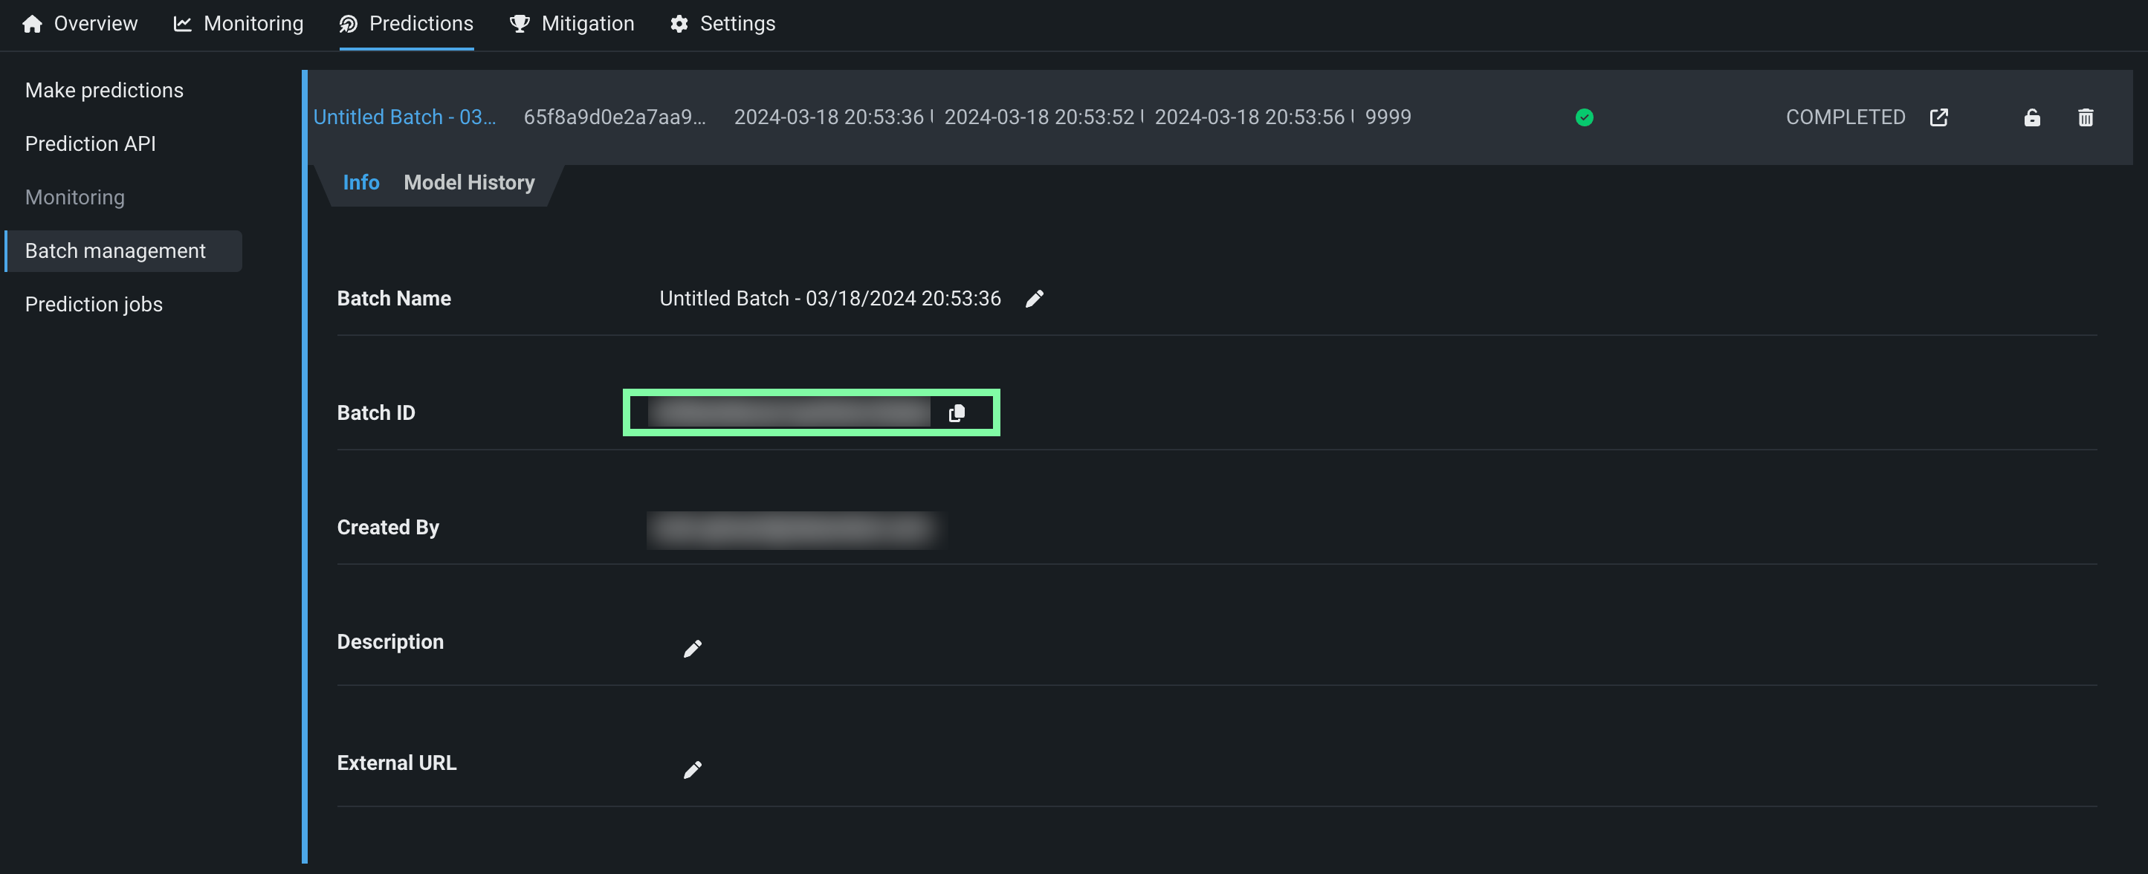This screenshot has height=874, width=2148.
Task: Click the green completed status checkmark
Action: [x=1585, y=117]
